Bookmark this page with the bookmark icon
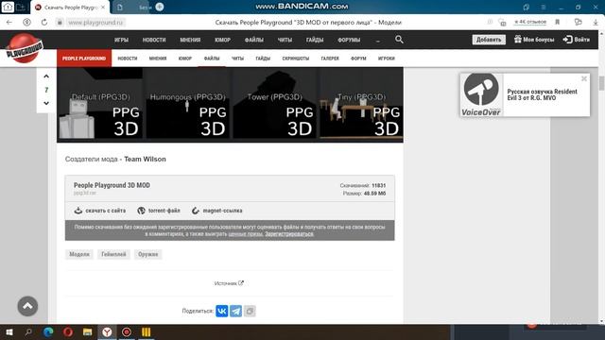Viewport: 605px width, 340px height. pos(558,23)
